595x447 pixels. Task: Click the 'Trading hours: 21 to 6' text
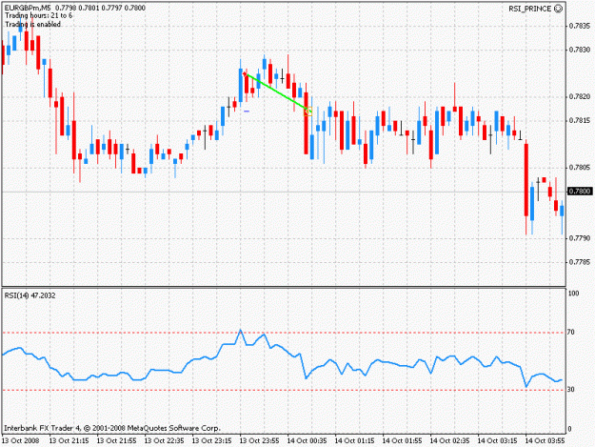click(x=38, y=15)
